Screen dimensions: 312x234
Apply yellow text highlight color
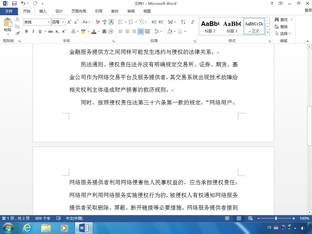click(x=83, y=31)
